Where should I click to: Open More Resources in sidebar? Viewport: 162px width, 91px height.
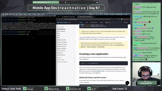pos(61,55)
